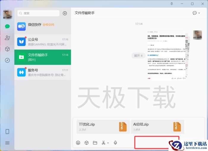Screen dimensions: 208x151
Task: Open the 服务号 conversation
Action: 42,72
